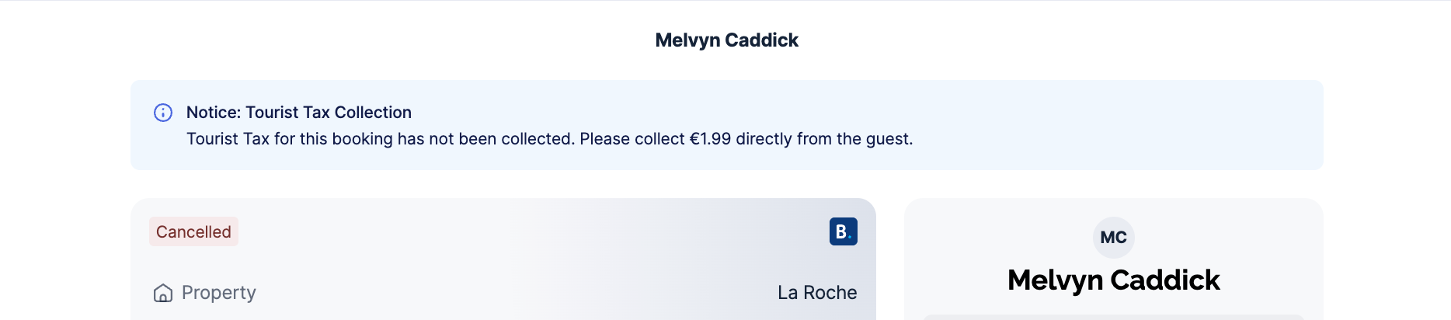Click the Cancelled status badge

point(193,231)
